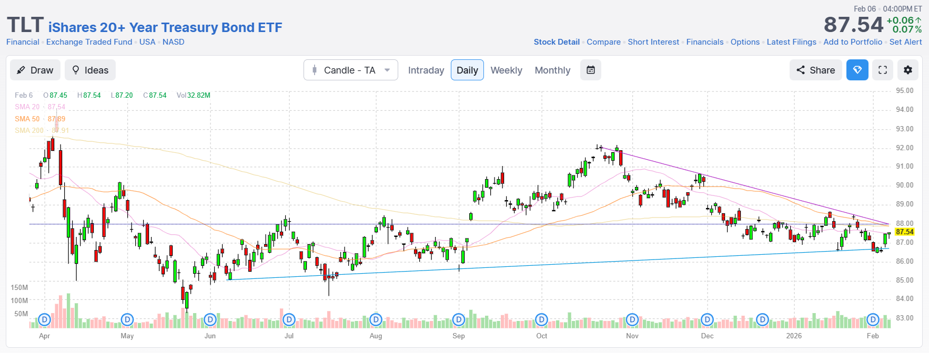Click the yellow 87.54 price label

point(905,232)
